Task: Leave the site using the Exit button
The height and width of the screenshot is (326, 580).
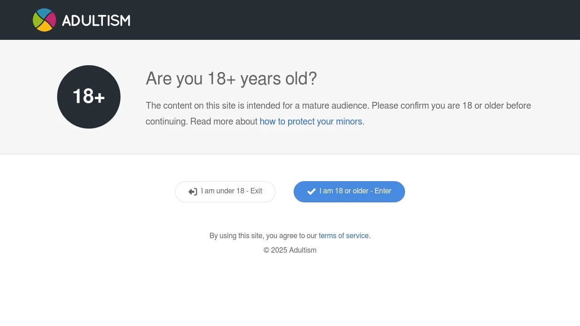Action: (x=225, y=191)
